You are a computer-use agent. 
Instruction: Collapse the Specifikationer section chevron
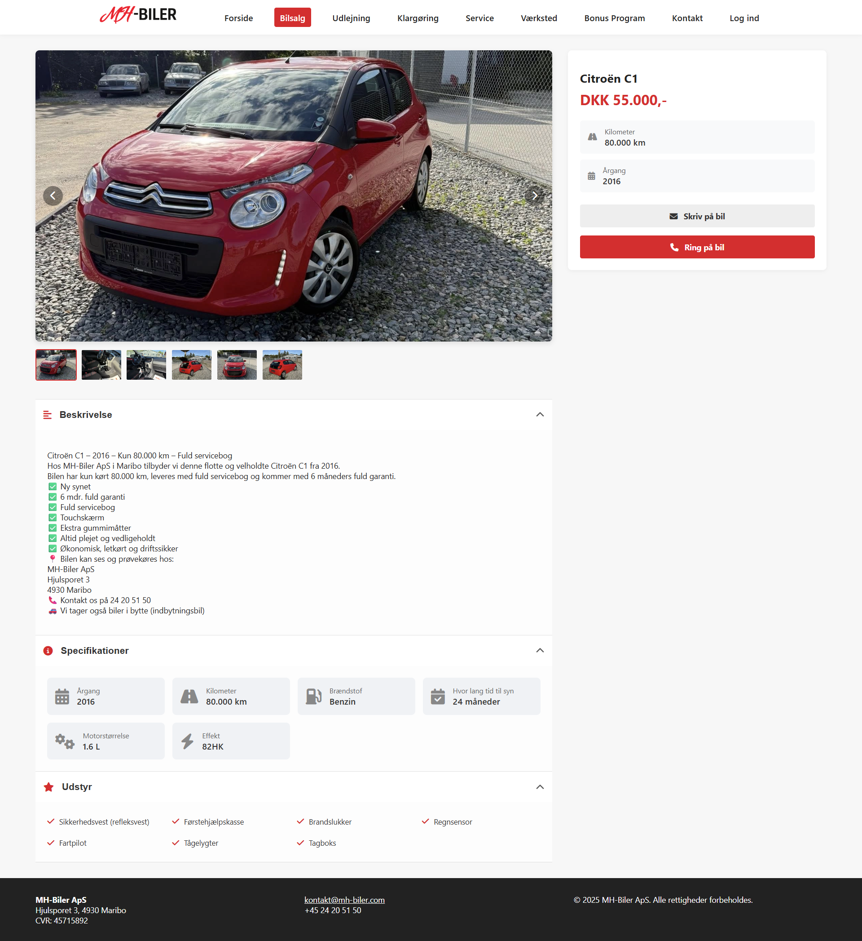540,651
